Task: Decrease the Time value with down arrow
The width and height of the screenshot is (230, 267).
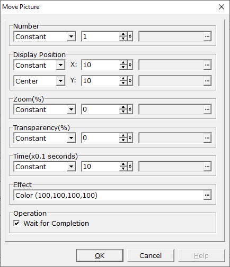Action: (x=123, y=169)
